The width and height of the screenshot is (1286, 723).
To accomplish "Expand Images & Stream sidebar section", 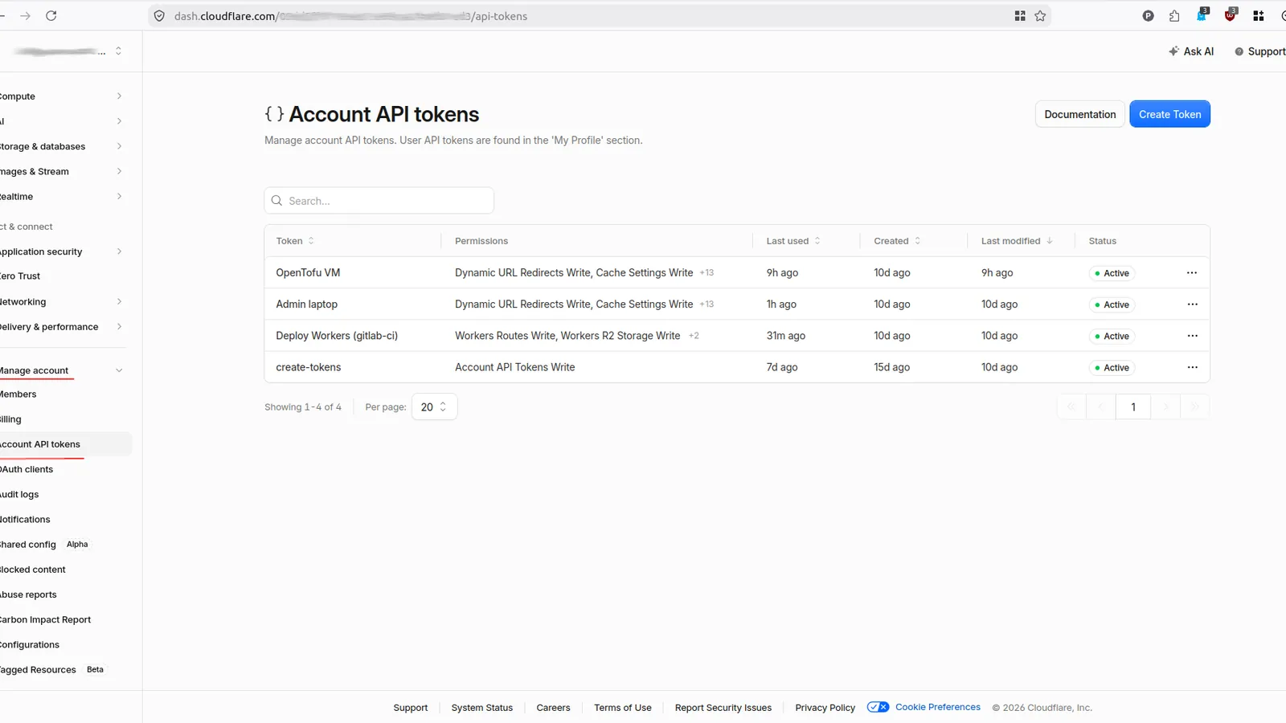I will 119,171.
